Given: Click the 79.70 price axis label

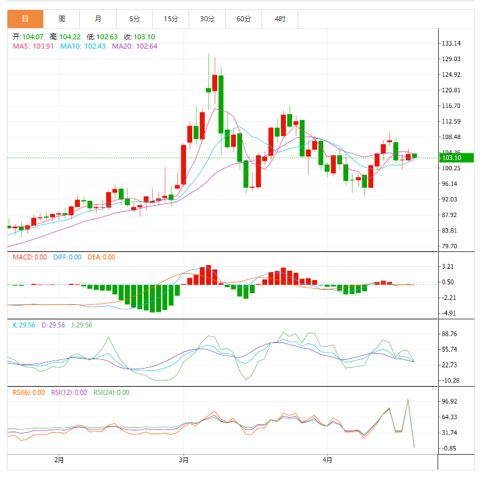Looking at the screenshot, I should pos(449,246).
